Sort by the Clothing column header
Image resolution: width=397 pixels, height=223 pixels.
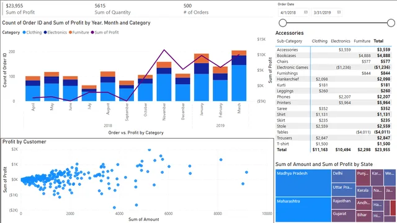click(x=319, y=41)
